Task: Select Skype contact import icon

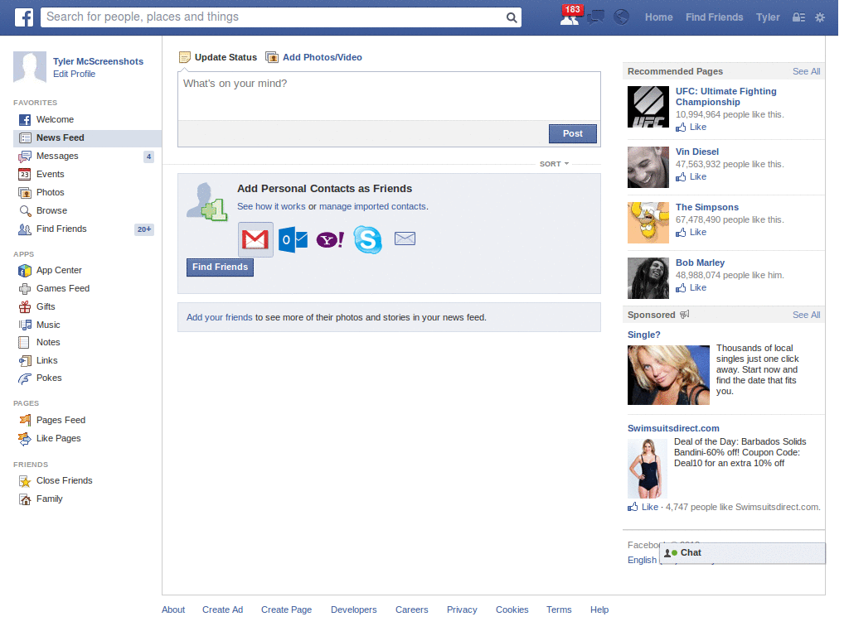Action: click(x=367, y=239)
